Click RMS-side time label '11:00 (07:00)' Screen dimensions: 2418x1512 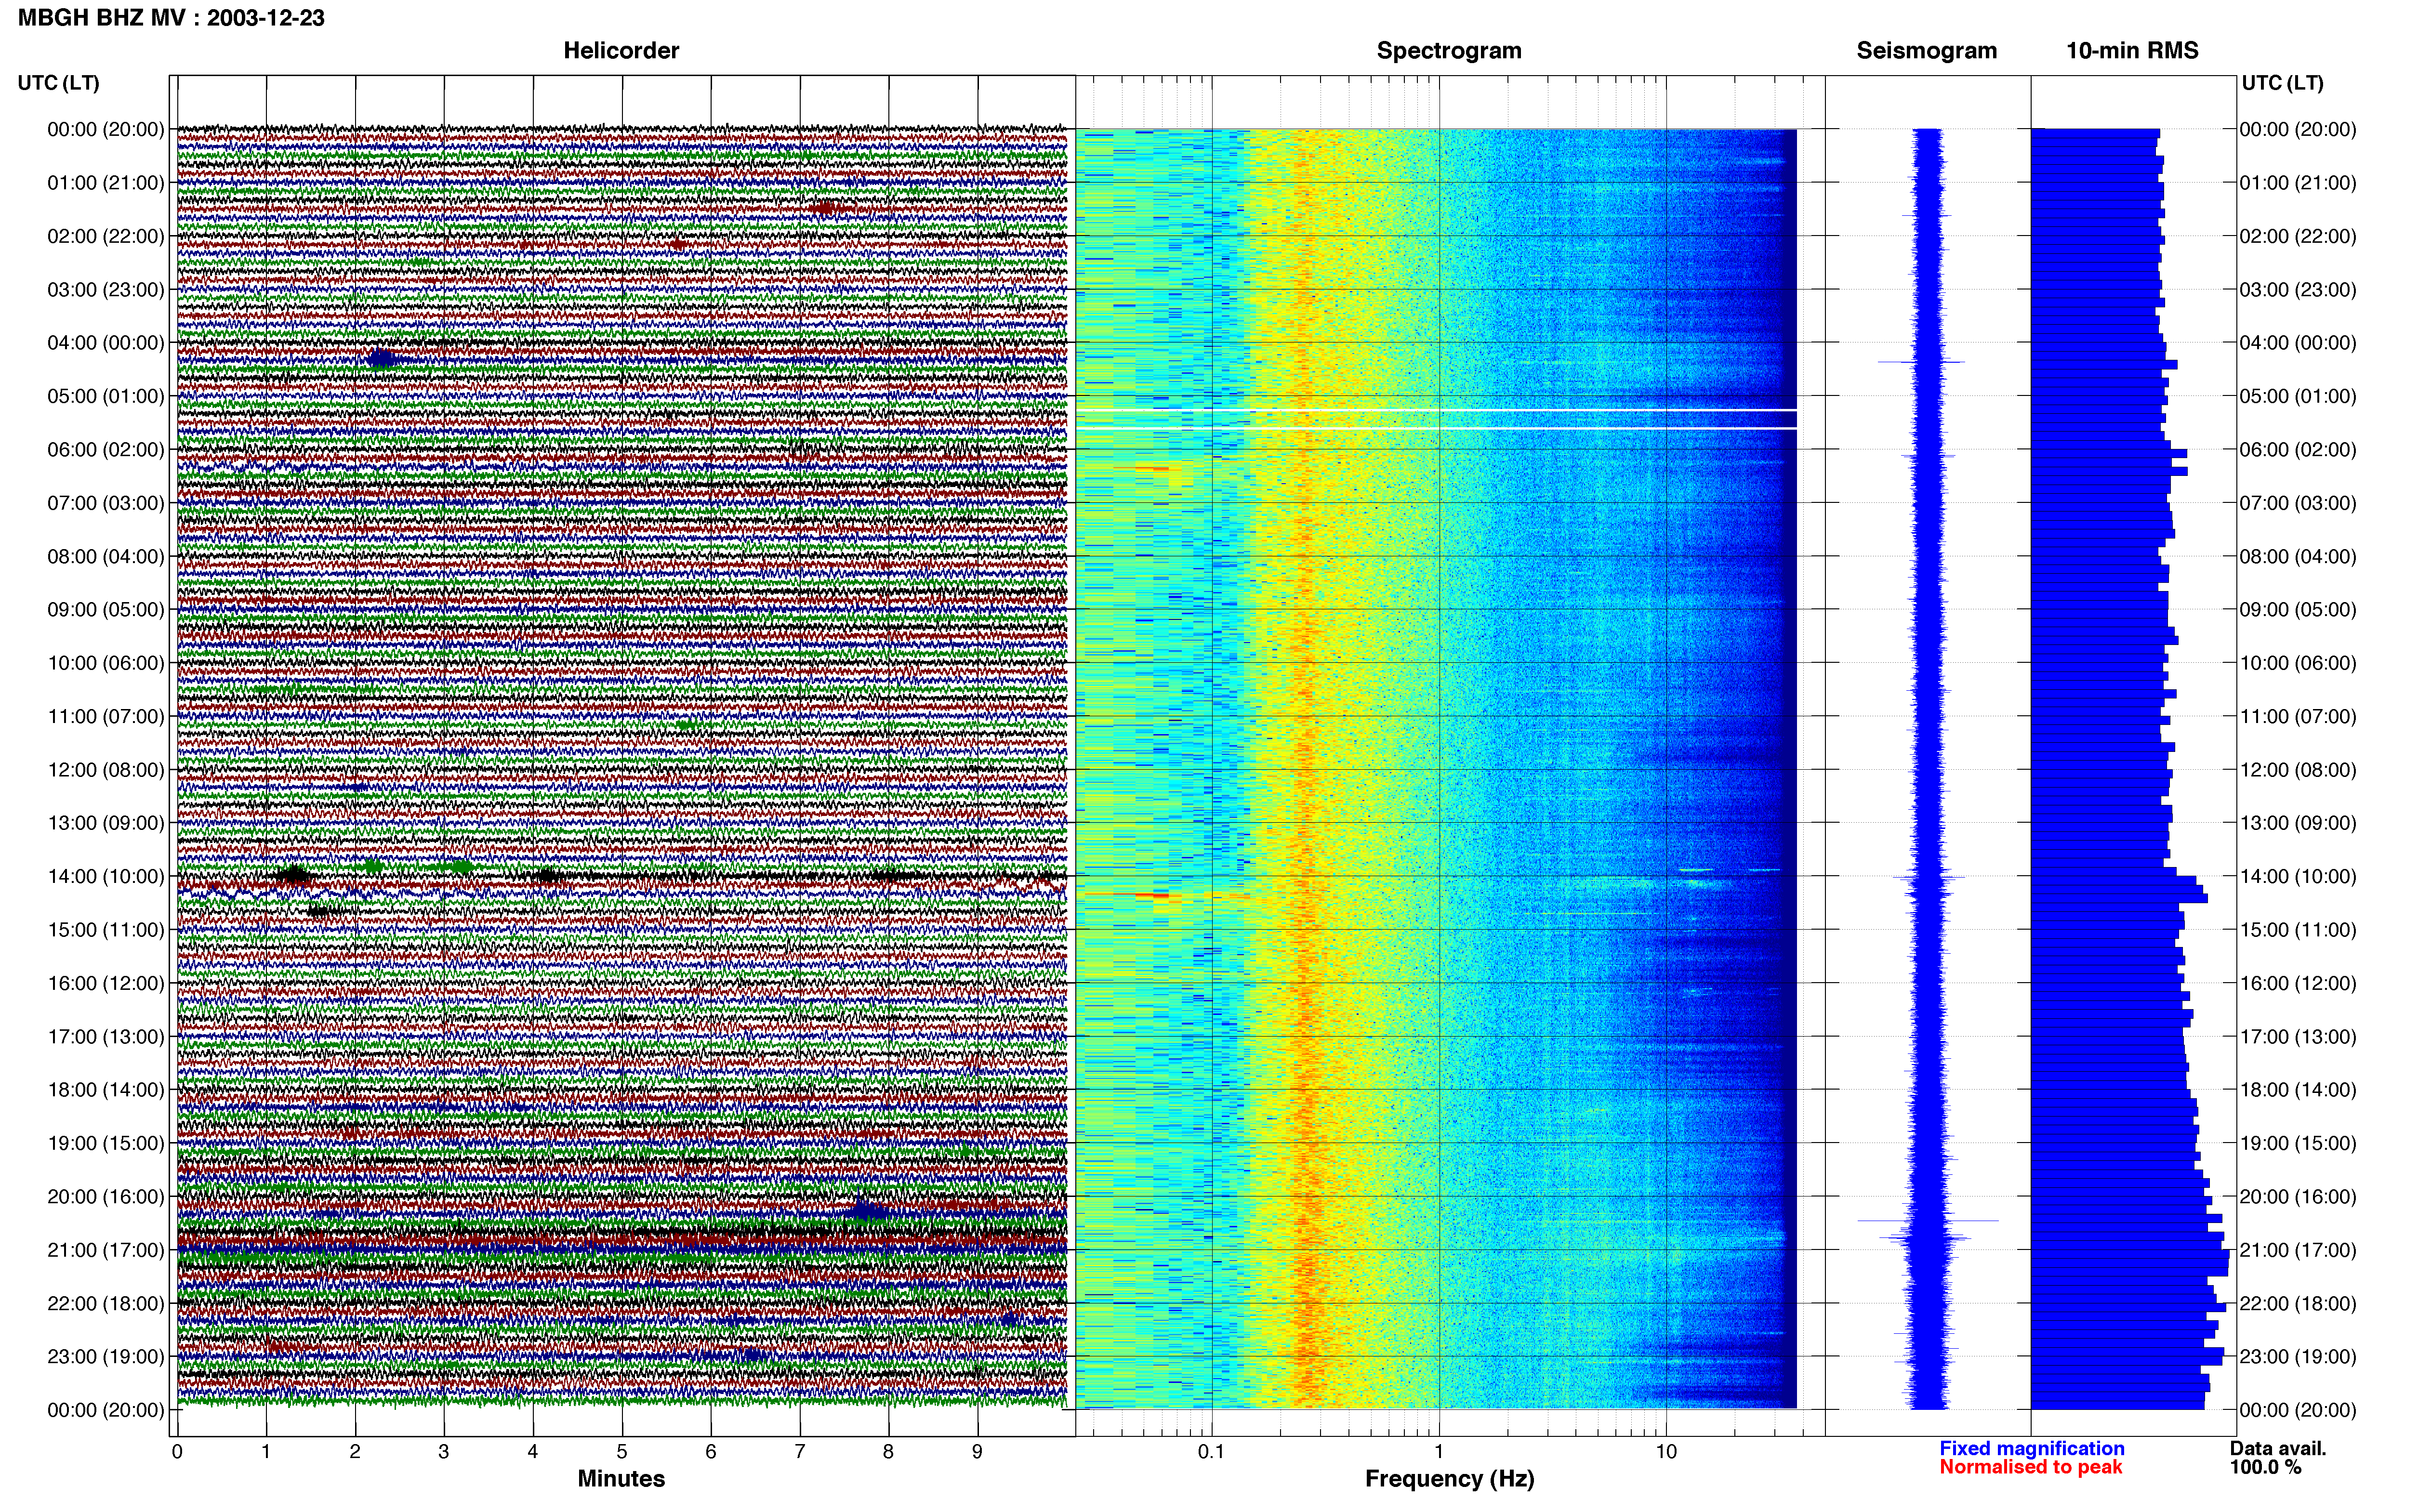2298,716
